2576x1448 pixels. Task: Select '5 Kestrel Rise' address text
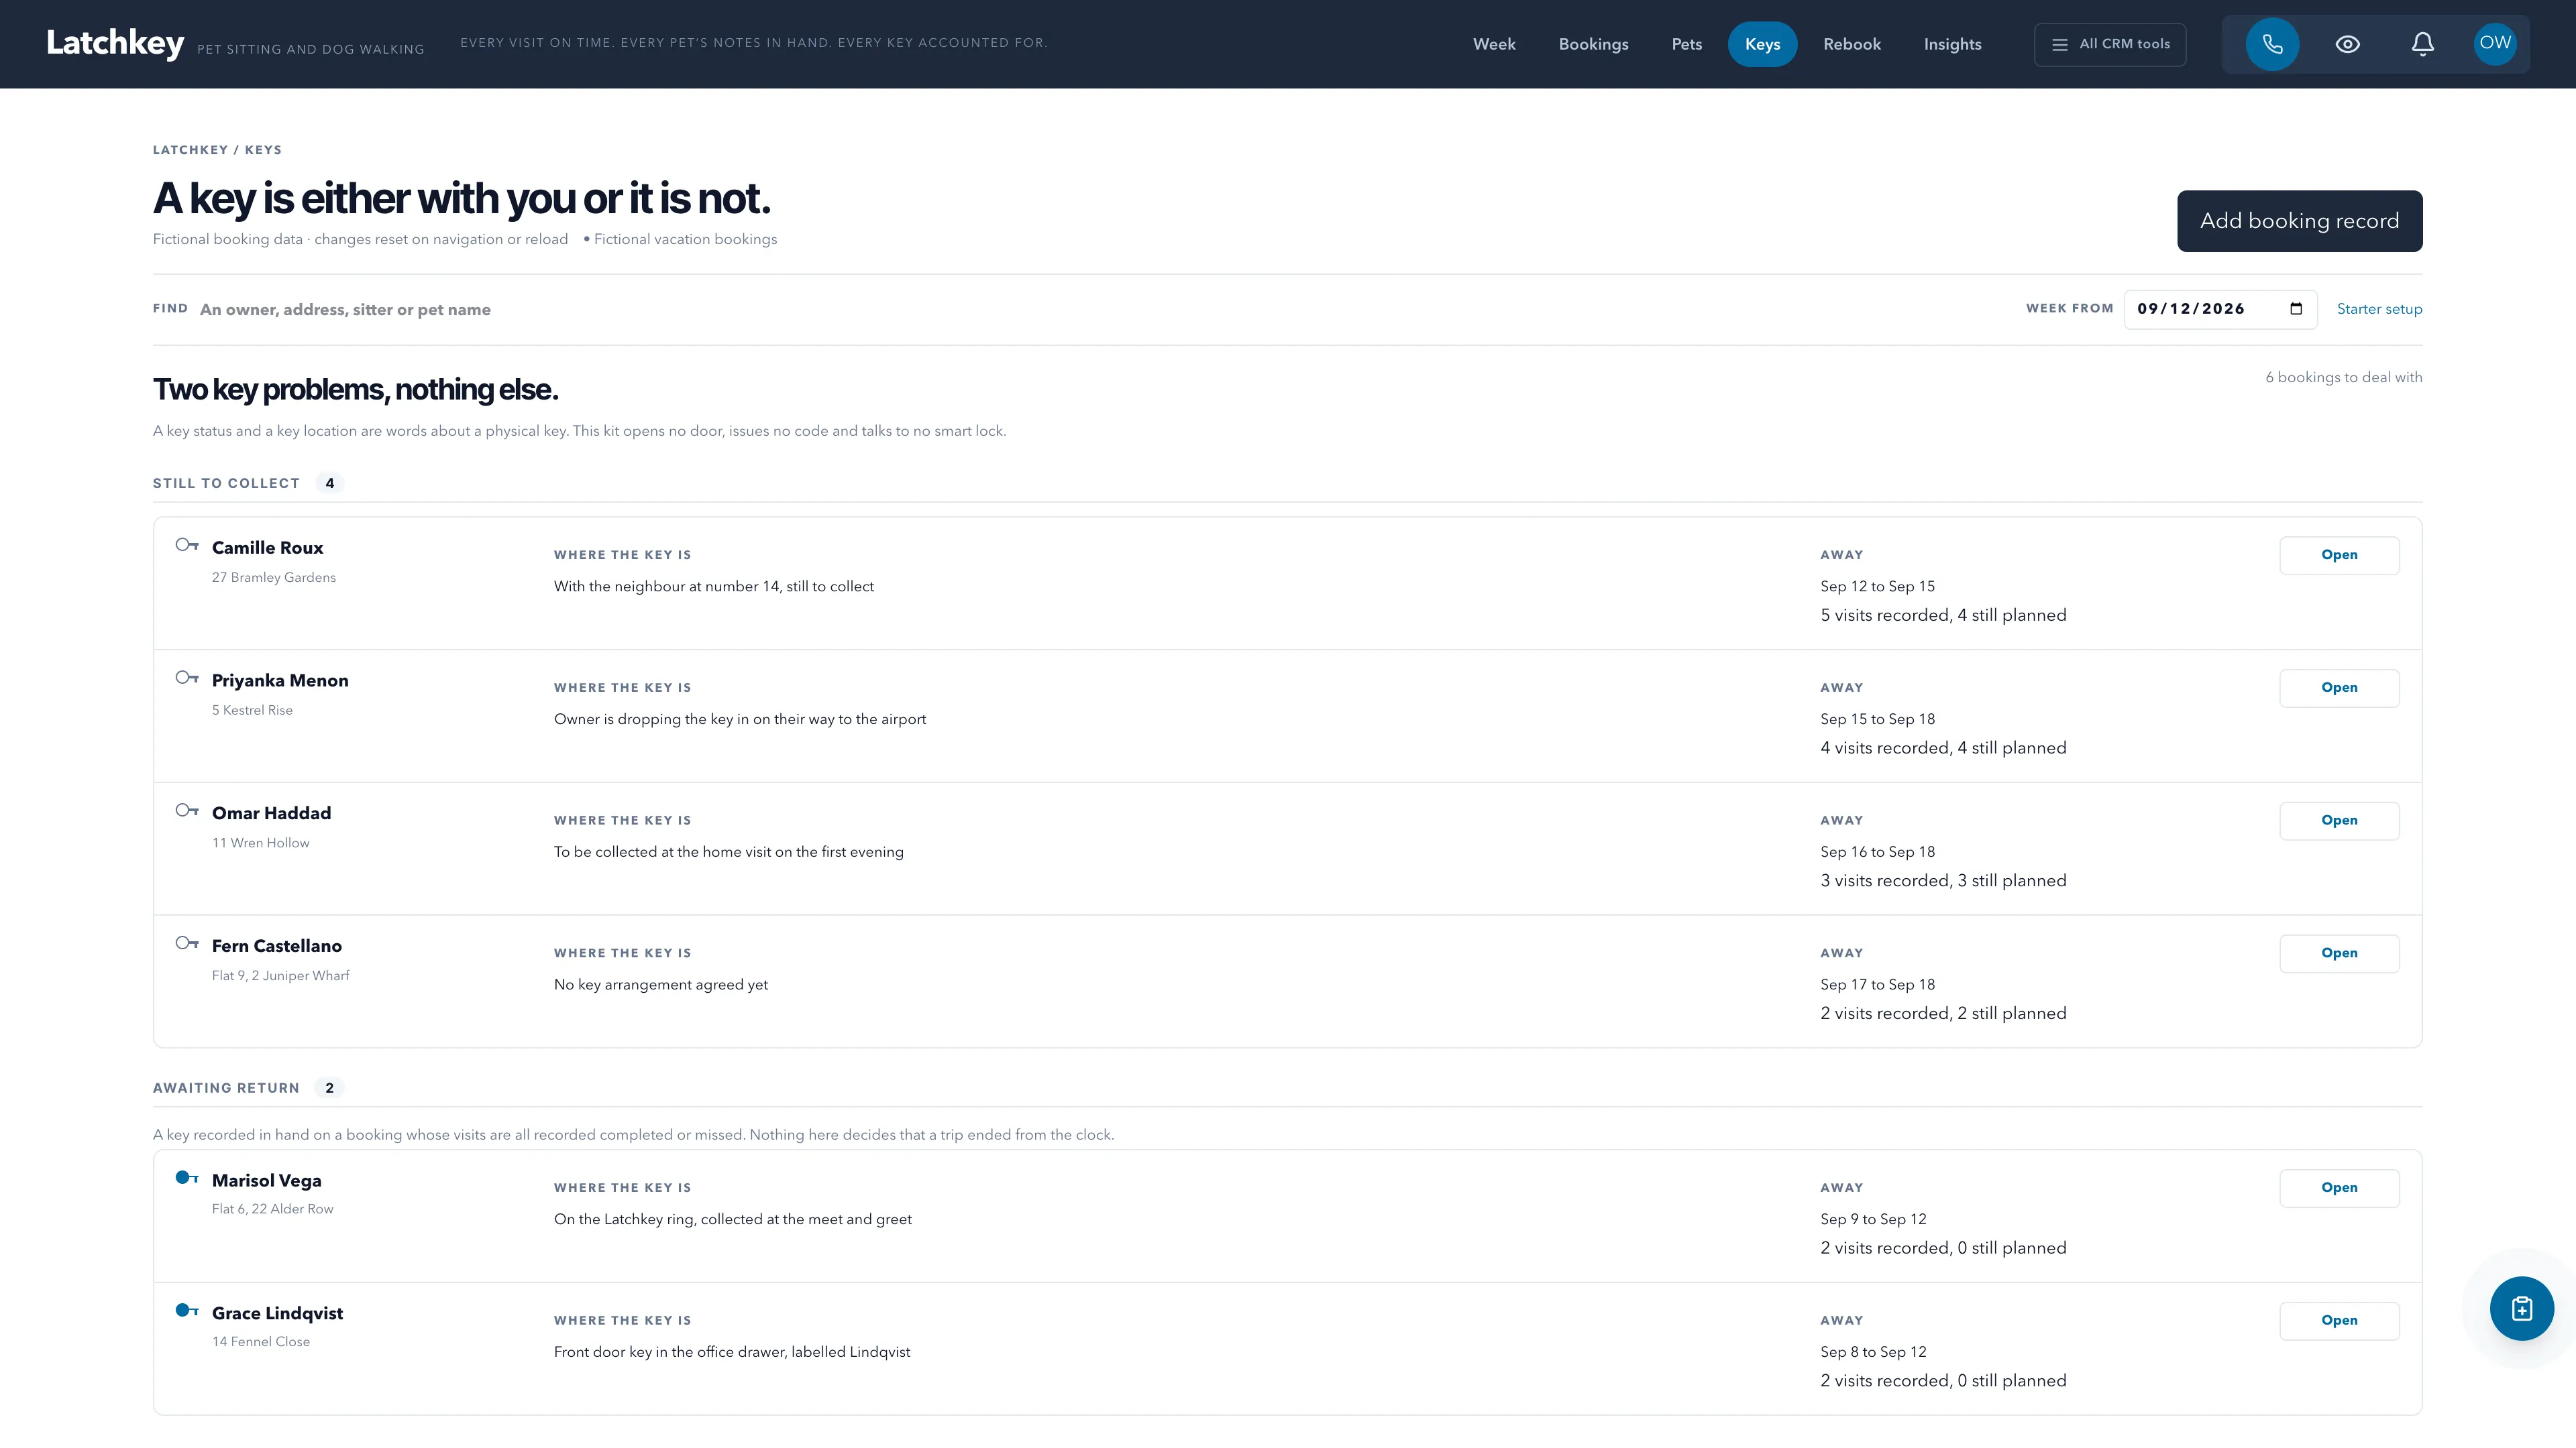(252, 711)
